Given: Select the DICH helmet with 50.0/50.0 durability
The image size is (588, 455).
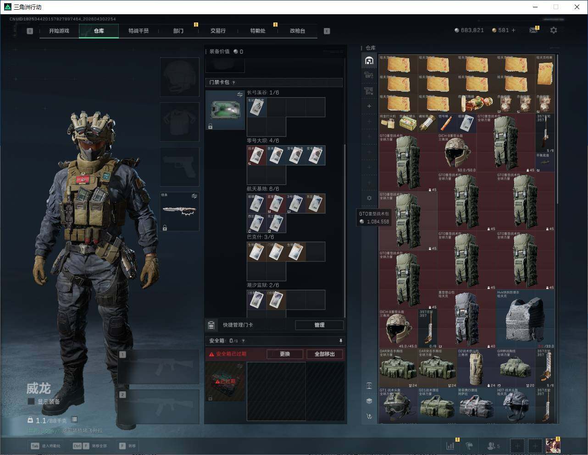Looking at the screenshot, I should click(x=457, y=153).
